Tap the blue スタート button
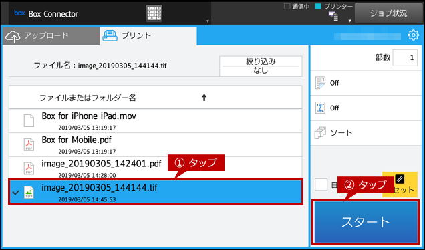The image size is (425, 250). click(x=366, y=222)
